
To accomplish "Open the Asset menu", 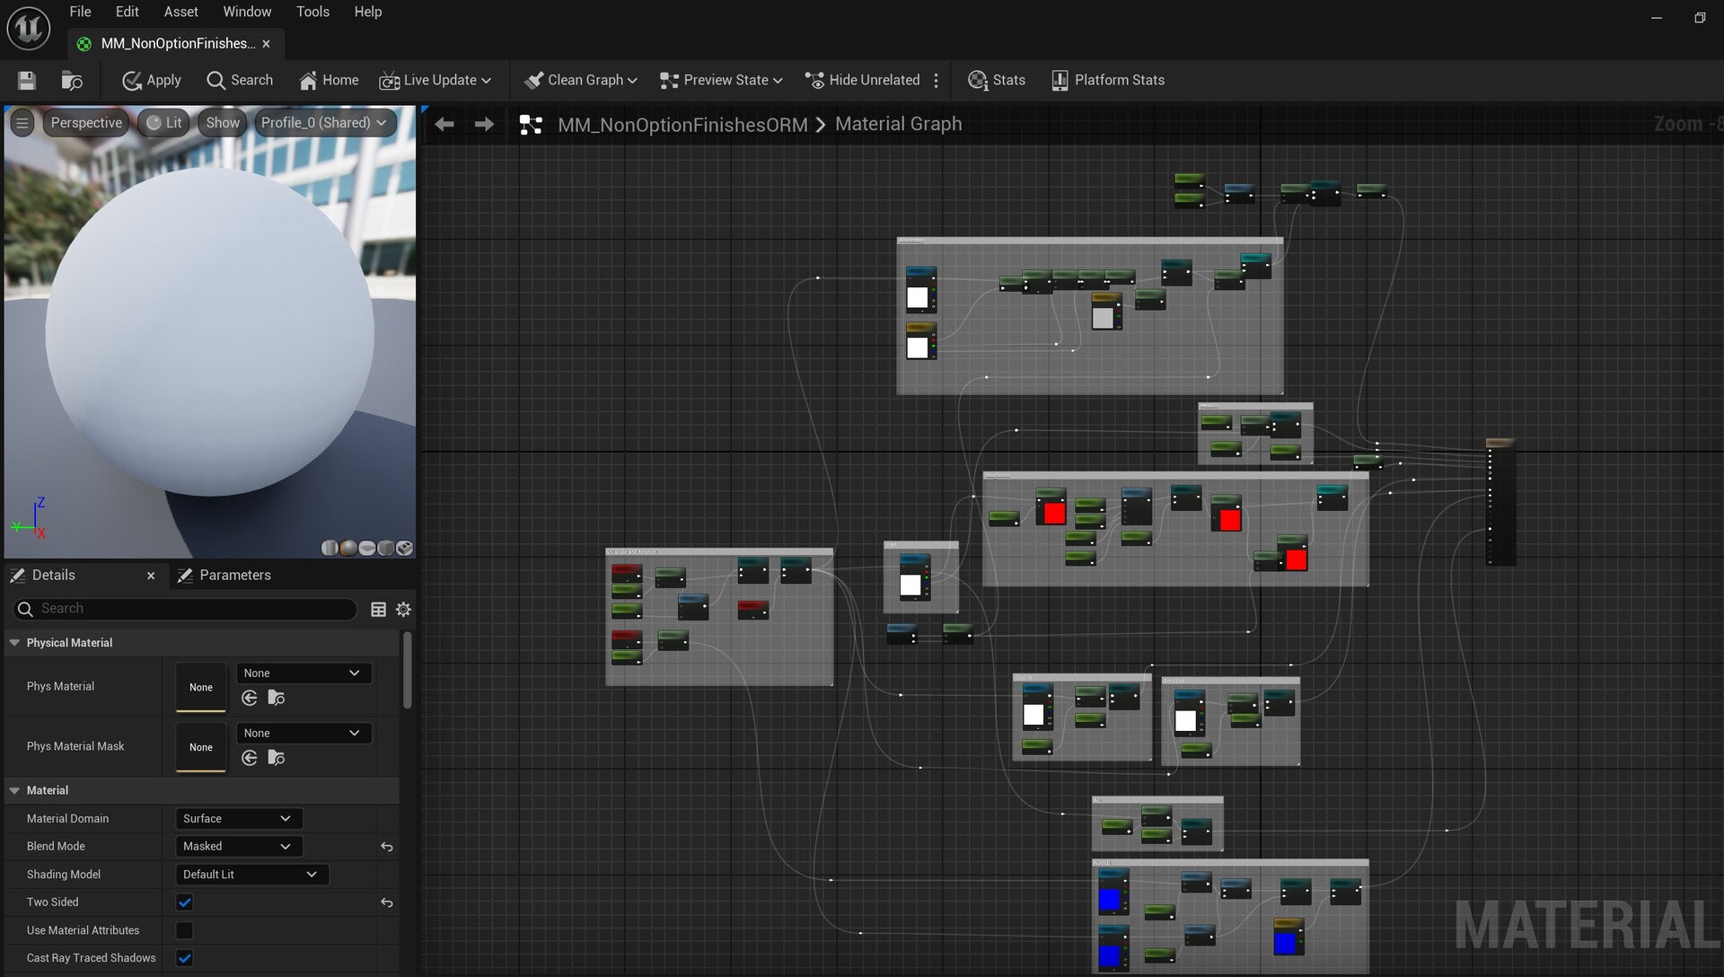I will point(180,12).
